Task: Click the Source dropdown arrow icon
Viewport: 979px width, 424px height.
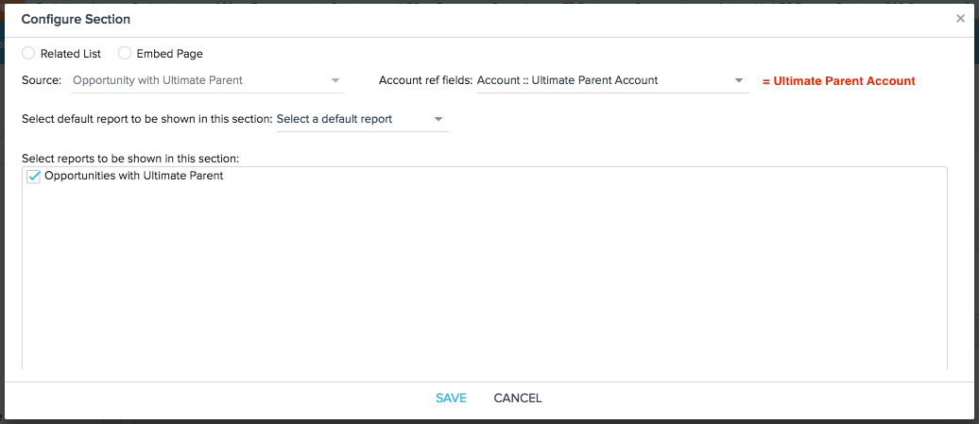Action: point(335,80)
